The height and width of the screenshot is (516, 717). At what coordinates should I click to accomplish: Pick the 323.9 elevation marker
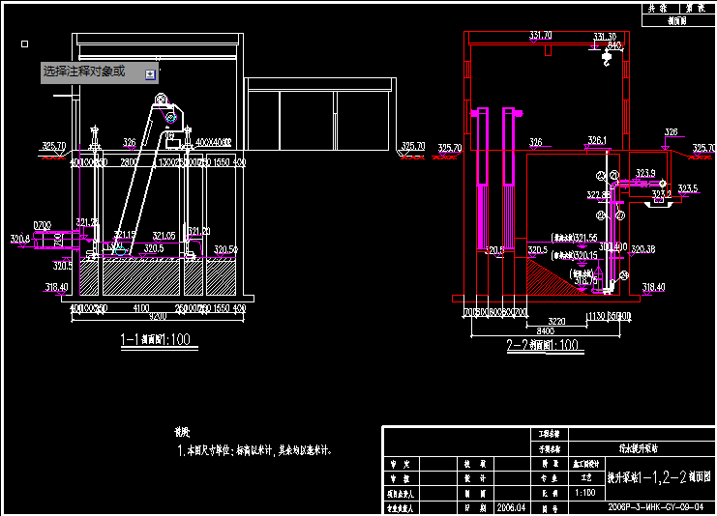point(645,174)
